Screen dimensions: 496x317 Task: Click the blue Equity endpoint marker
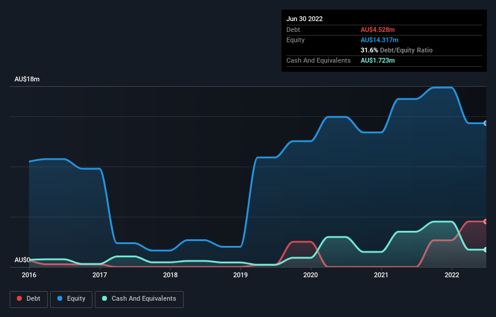(486, 124)
